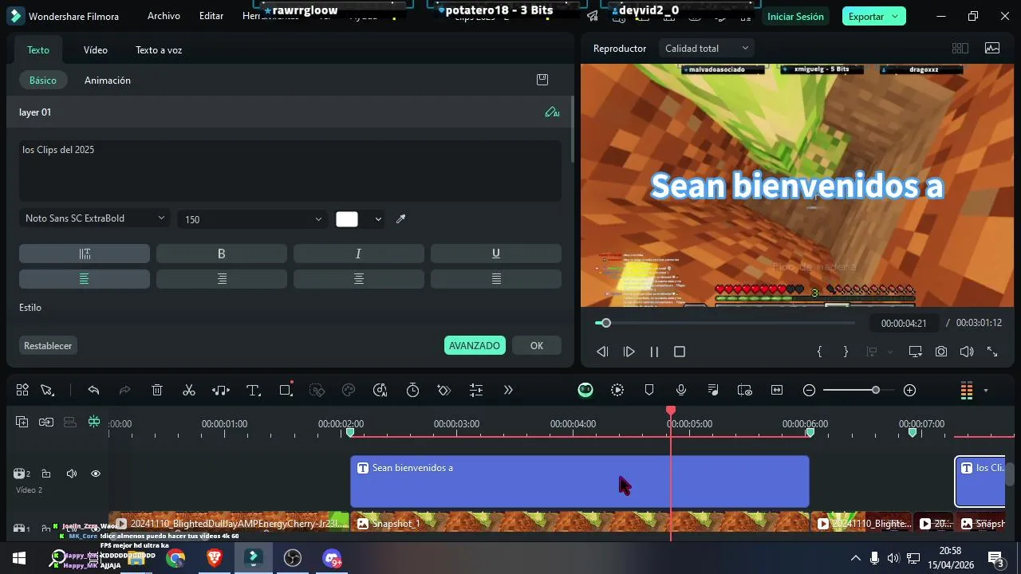
Task: Switch to Texto a voz tab
Action: click(159, 50)
